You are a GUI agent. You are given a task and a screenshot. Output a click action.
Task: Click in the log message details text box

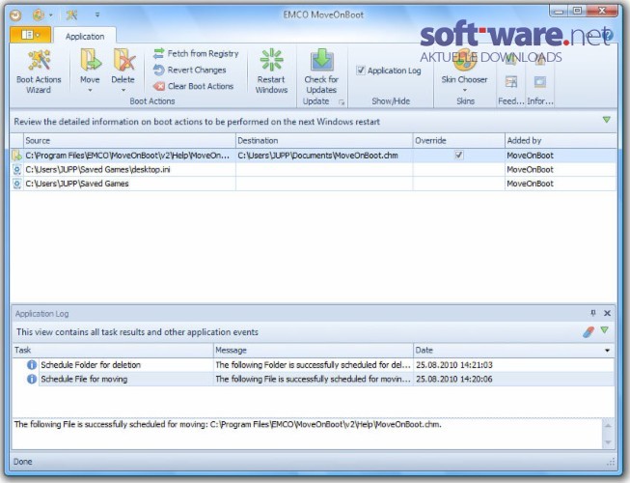click(x=308, y=434)
